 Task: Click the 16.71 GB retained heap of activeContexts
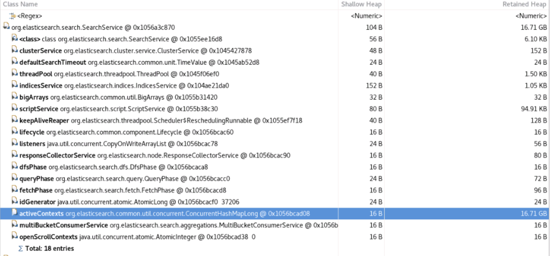(534, 214)
